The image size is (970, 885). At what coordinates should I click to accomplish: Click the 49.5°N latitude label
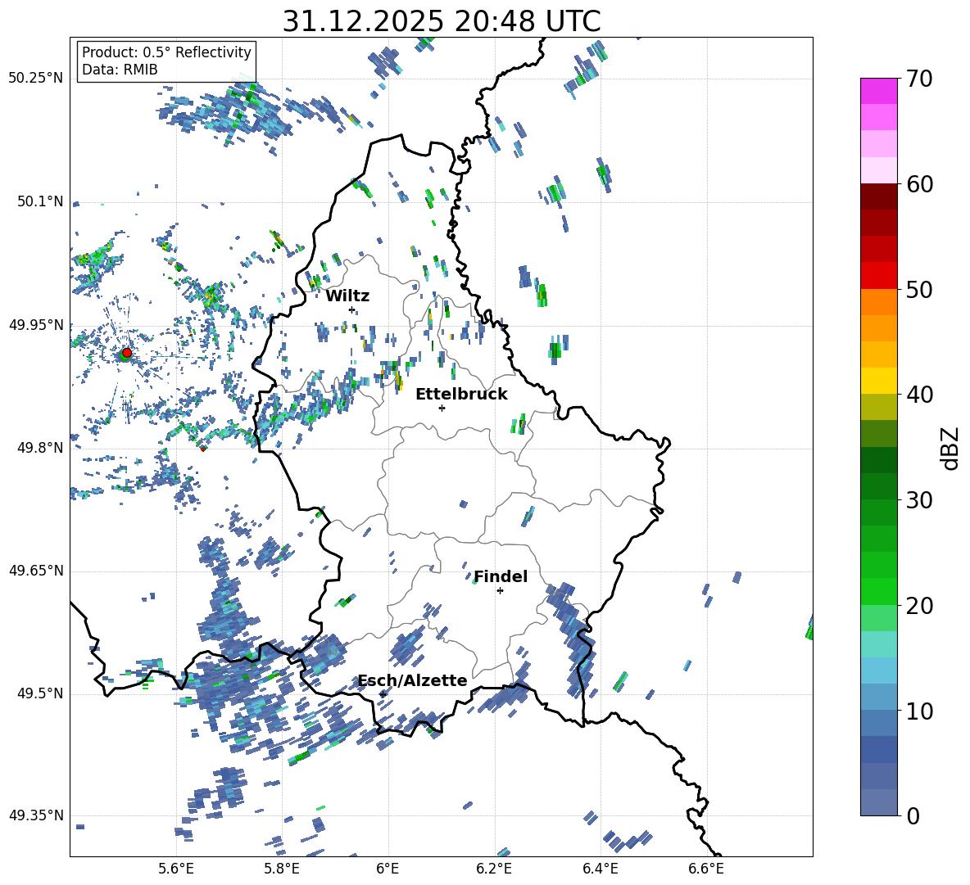click(39, 693)
